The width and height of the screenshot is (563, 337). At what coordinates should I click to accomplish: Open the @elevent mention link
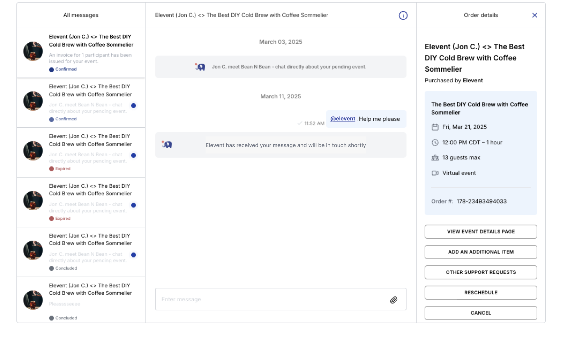342,119
